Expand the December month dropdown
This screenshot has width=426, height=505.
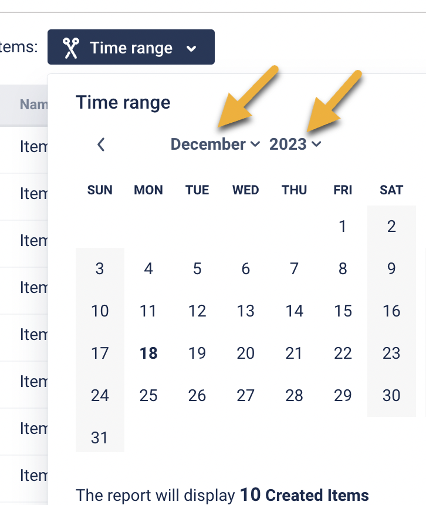(215, 144)
